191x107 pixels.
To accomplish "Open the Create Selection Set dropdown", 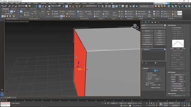I will click(x=91, y=6).
